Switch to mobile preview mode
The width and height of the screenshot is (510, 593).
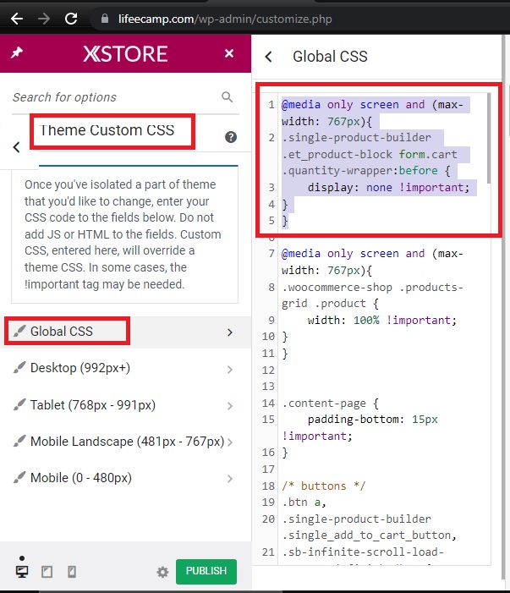point(72,572)
